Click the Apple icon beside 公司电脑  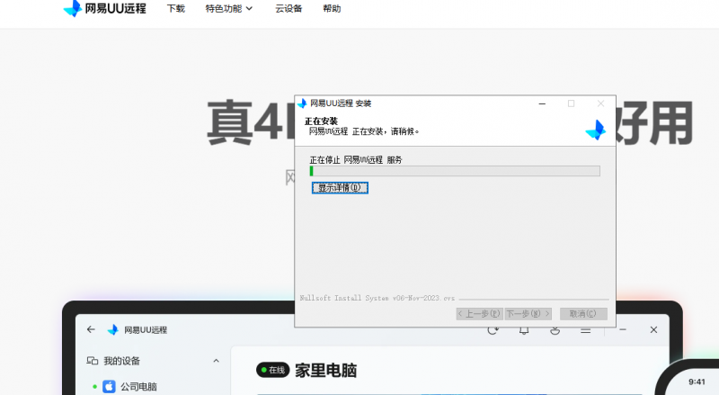(109, 387)
